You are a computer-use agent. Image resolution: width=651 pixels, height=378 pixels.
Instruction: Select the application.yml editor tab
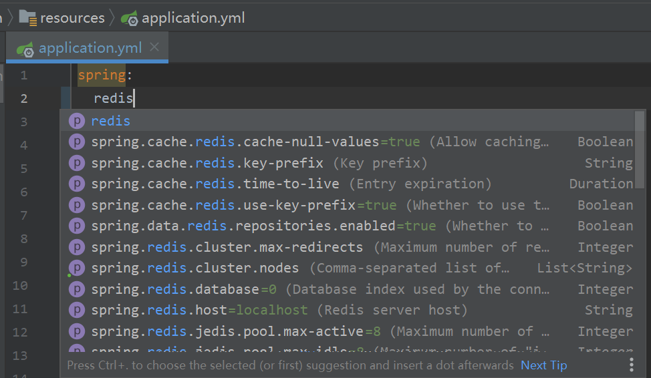click(x=90, y=48)
